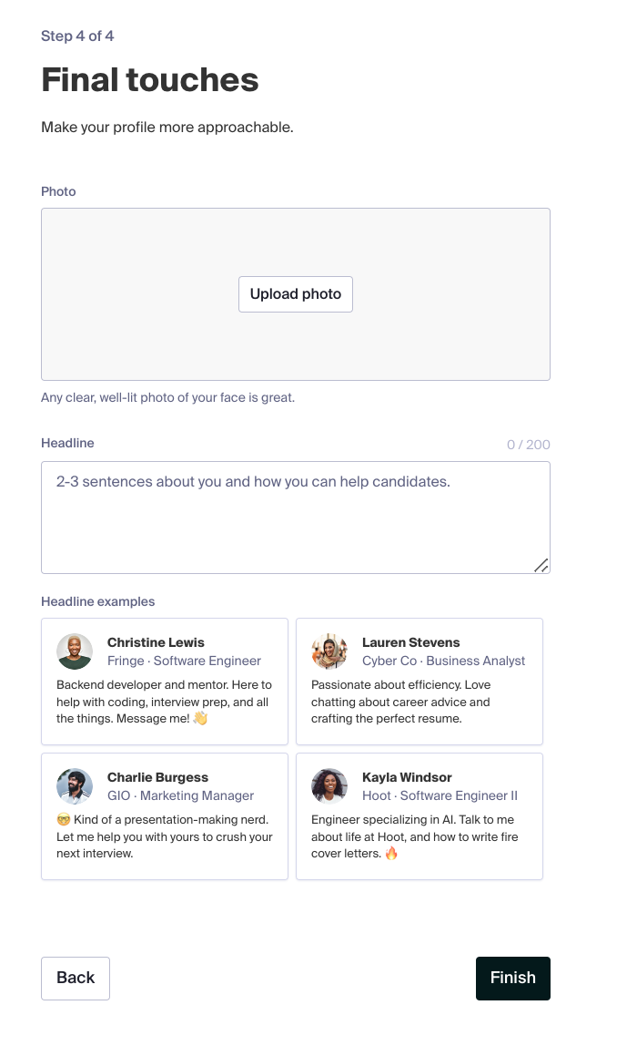Click the headline textarea resize handle
The width and height of the screenshot is (637, 1046).
[x=541, y=566]
